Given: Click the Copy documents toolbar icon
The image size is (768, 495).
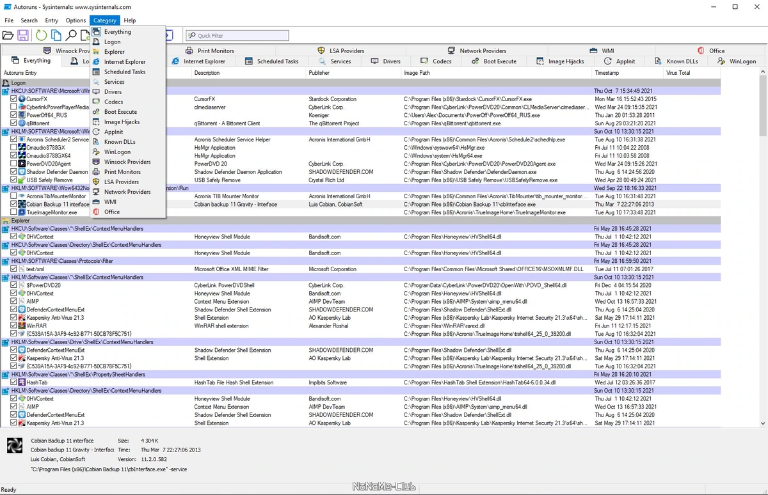Looking at the screenshot, I should point(56,36).
